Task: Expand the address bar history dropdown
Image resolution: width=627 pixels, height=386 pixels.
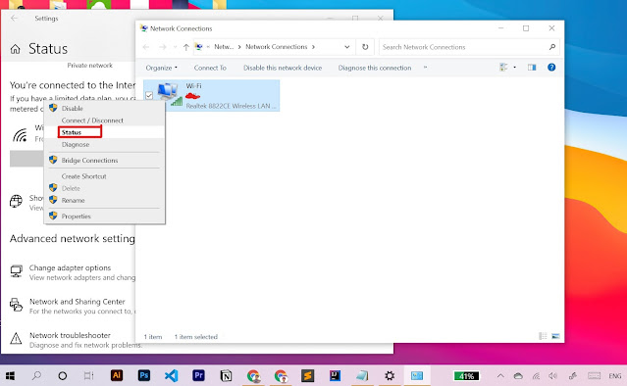Action: pyautogui.click(x=346, y=47)
